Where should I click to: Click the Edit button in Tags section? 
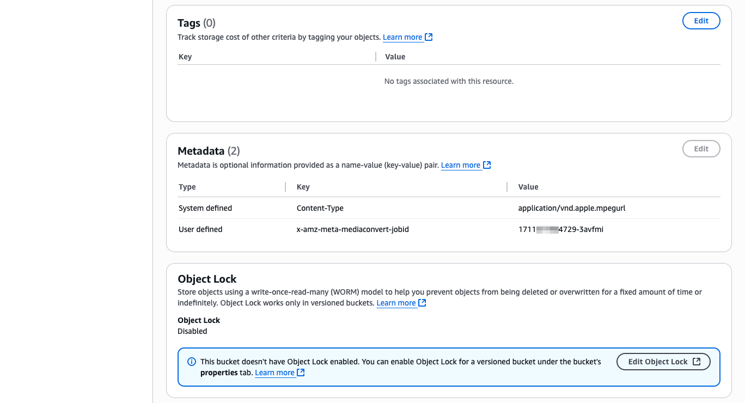click(x=701, y=21)
